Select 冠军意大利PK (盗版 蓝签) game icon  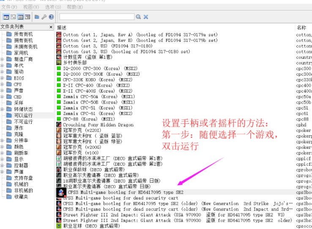click(59, 136)
